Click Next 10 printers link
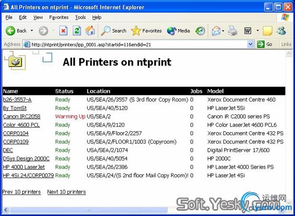Image resolution: width=295 pixels, height=216 pixels. pos(66,192)
